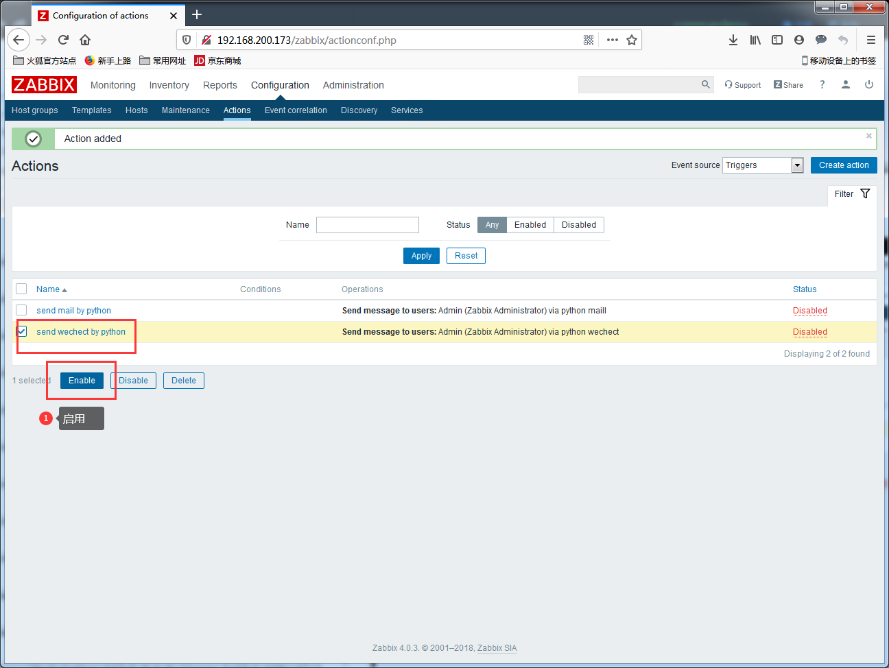Bookmark this page with the star icon
This screenshot has height=668, width=889.
pos(632,40)
